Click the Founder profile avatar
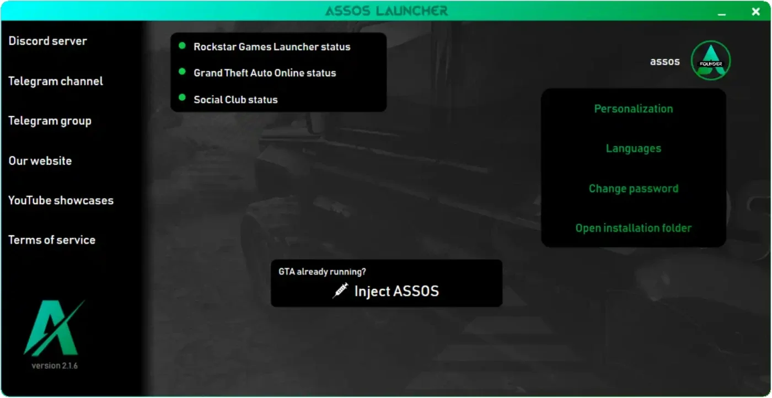Viewport: 772px width, 398px height. 711,61
